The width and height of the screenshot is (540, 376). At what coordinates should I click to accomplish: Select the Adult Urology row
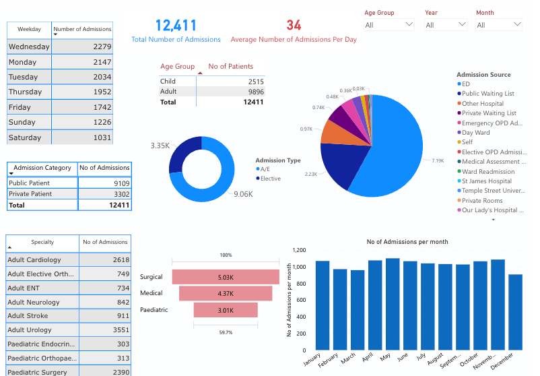67,330
